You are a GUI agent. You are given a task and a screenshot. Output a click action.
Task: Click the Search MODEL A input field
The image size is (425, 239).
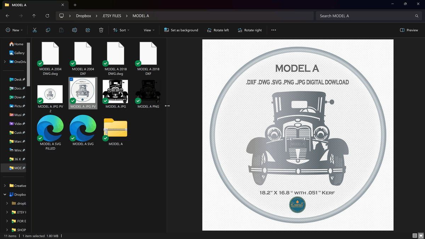pyautogui.click(x=365, y=16)
